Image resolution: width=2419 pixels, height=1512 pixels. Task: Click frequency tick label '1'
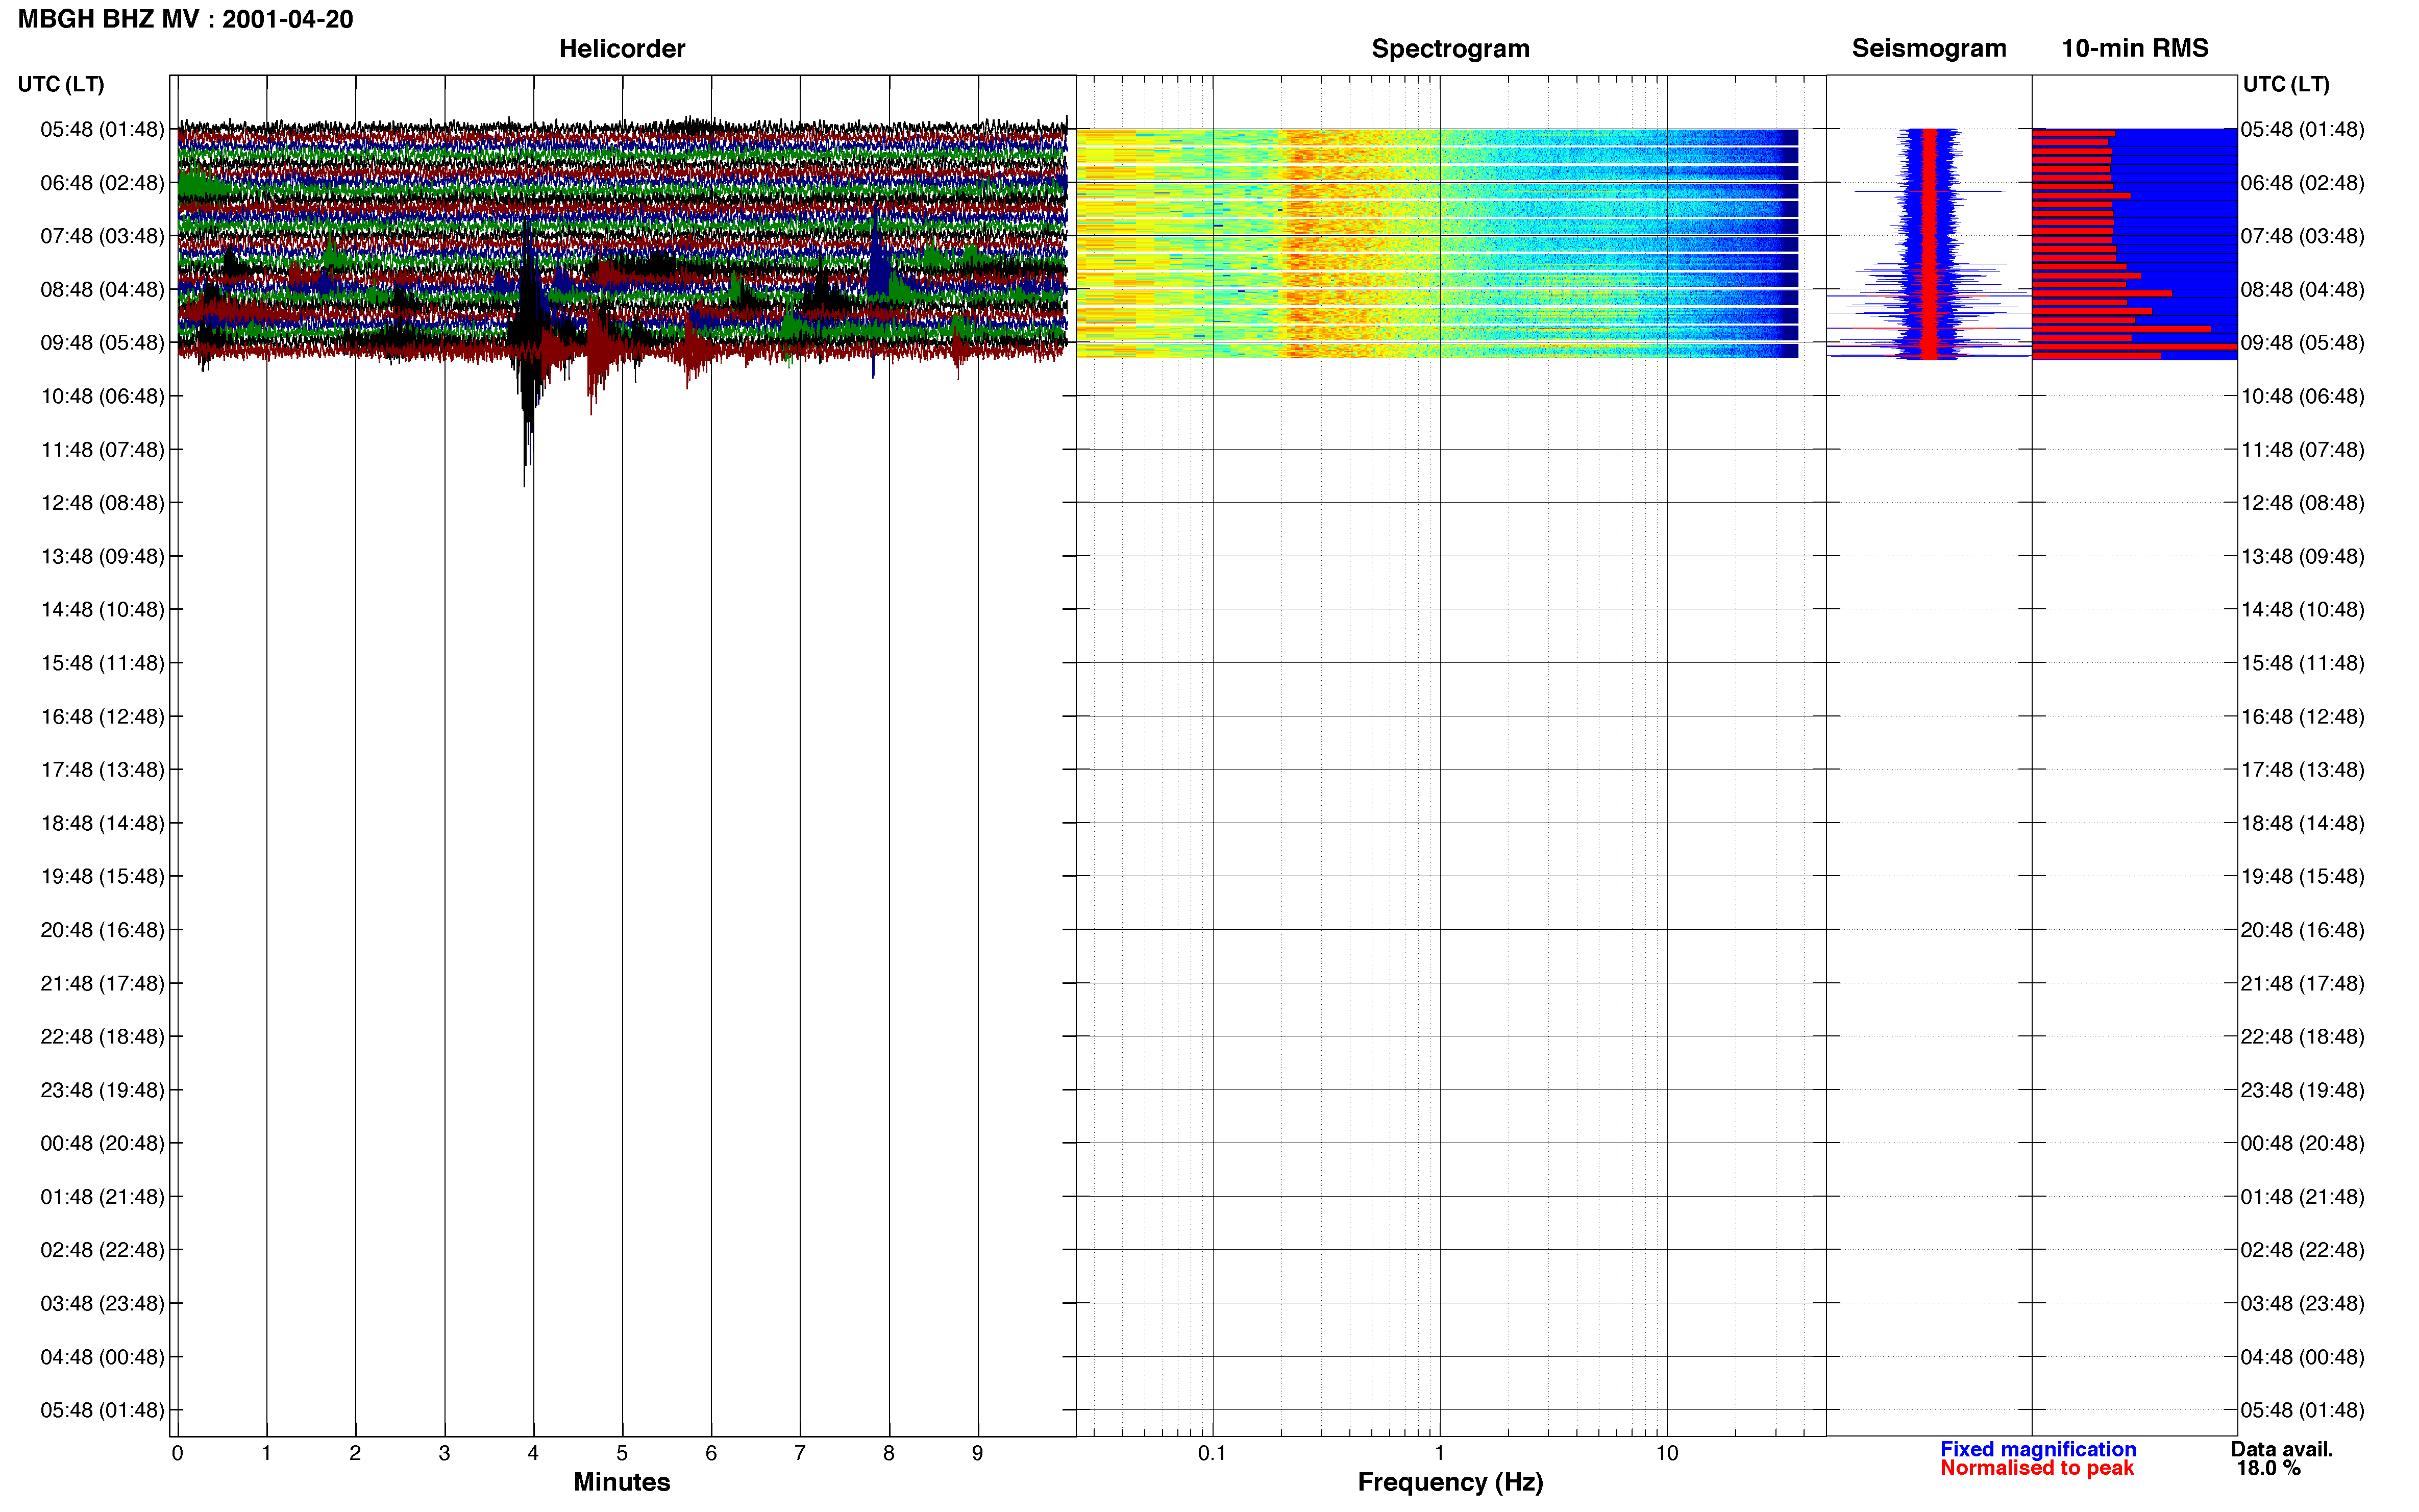pos(1439,1453)
